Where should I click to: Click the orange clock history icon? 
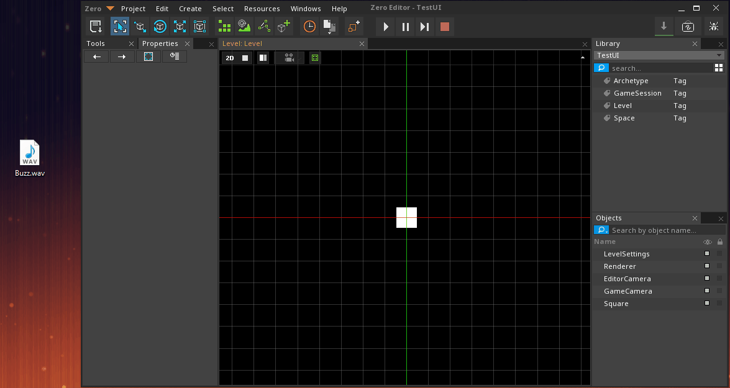[x=309, y=27]
